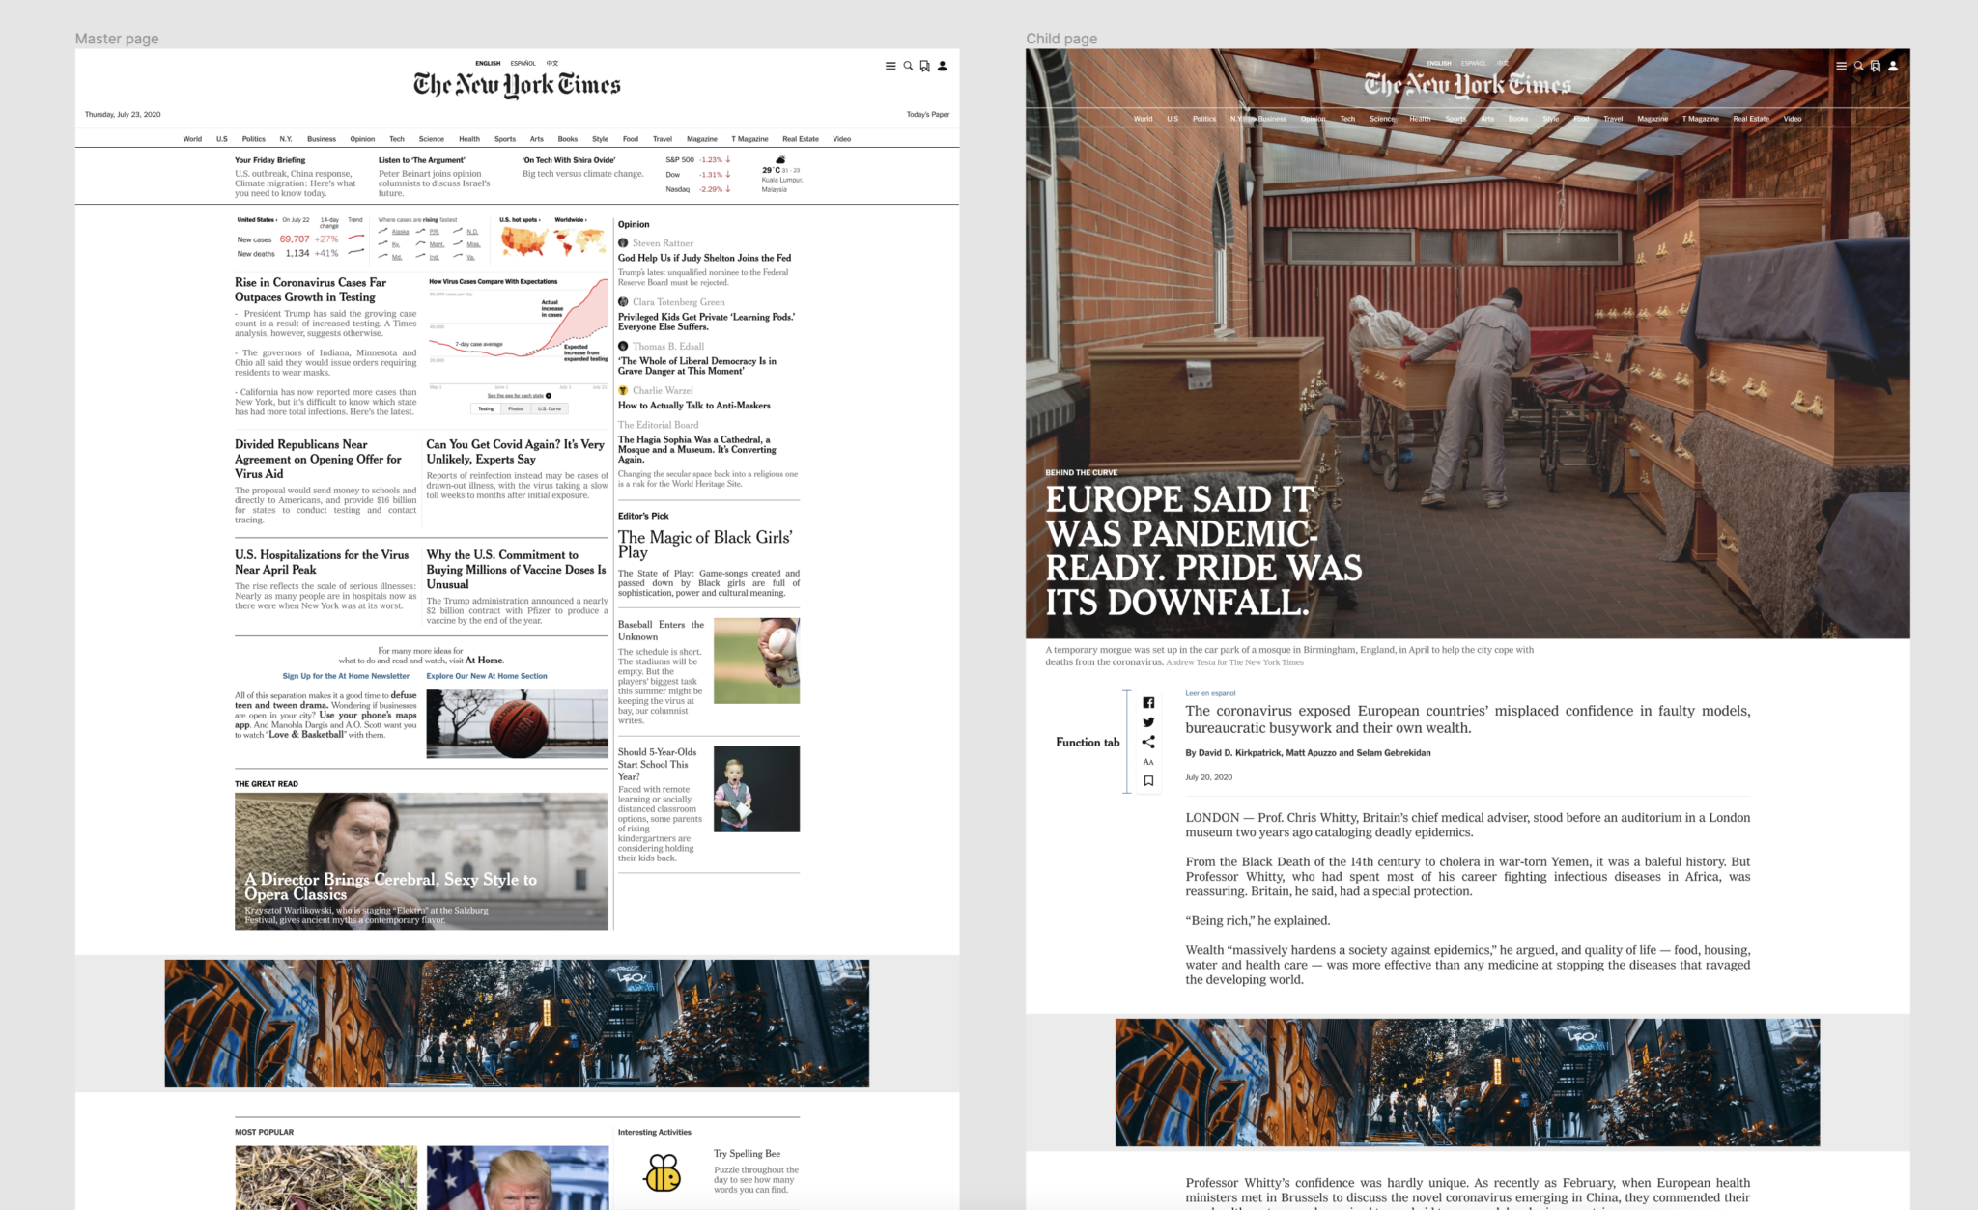Click search magnifier icon on Master page
Image resolution: width=1978 pixels, height=1210 pixels.
(x=908, y=67)
